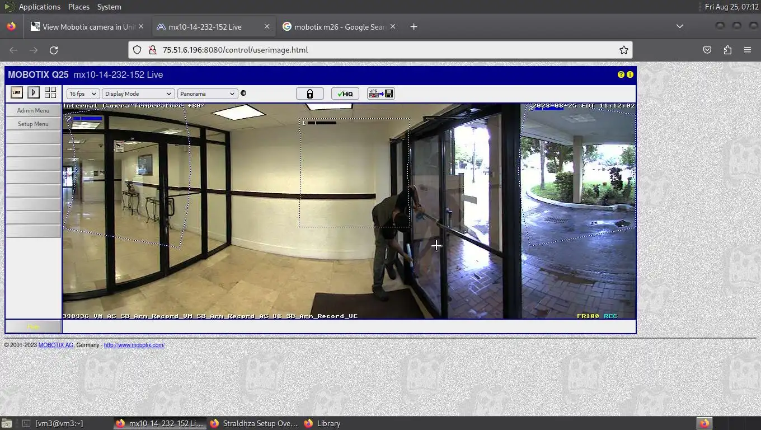Open the yellow camera info icon
Screen dimensions: 761x430
[630, 74]
